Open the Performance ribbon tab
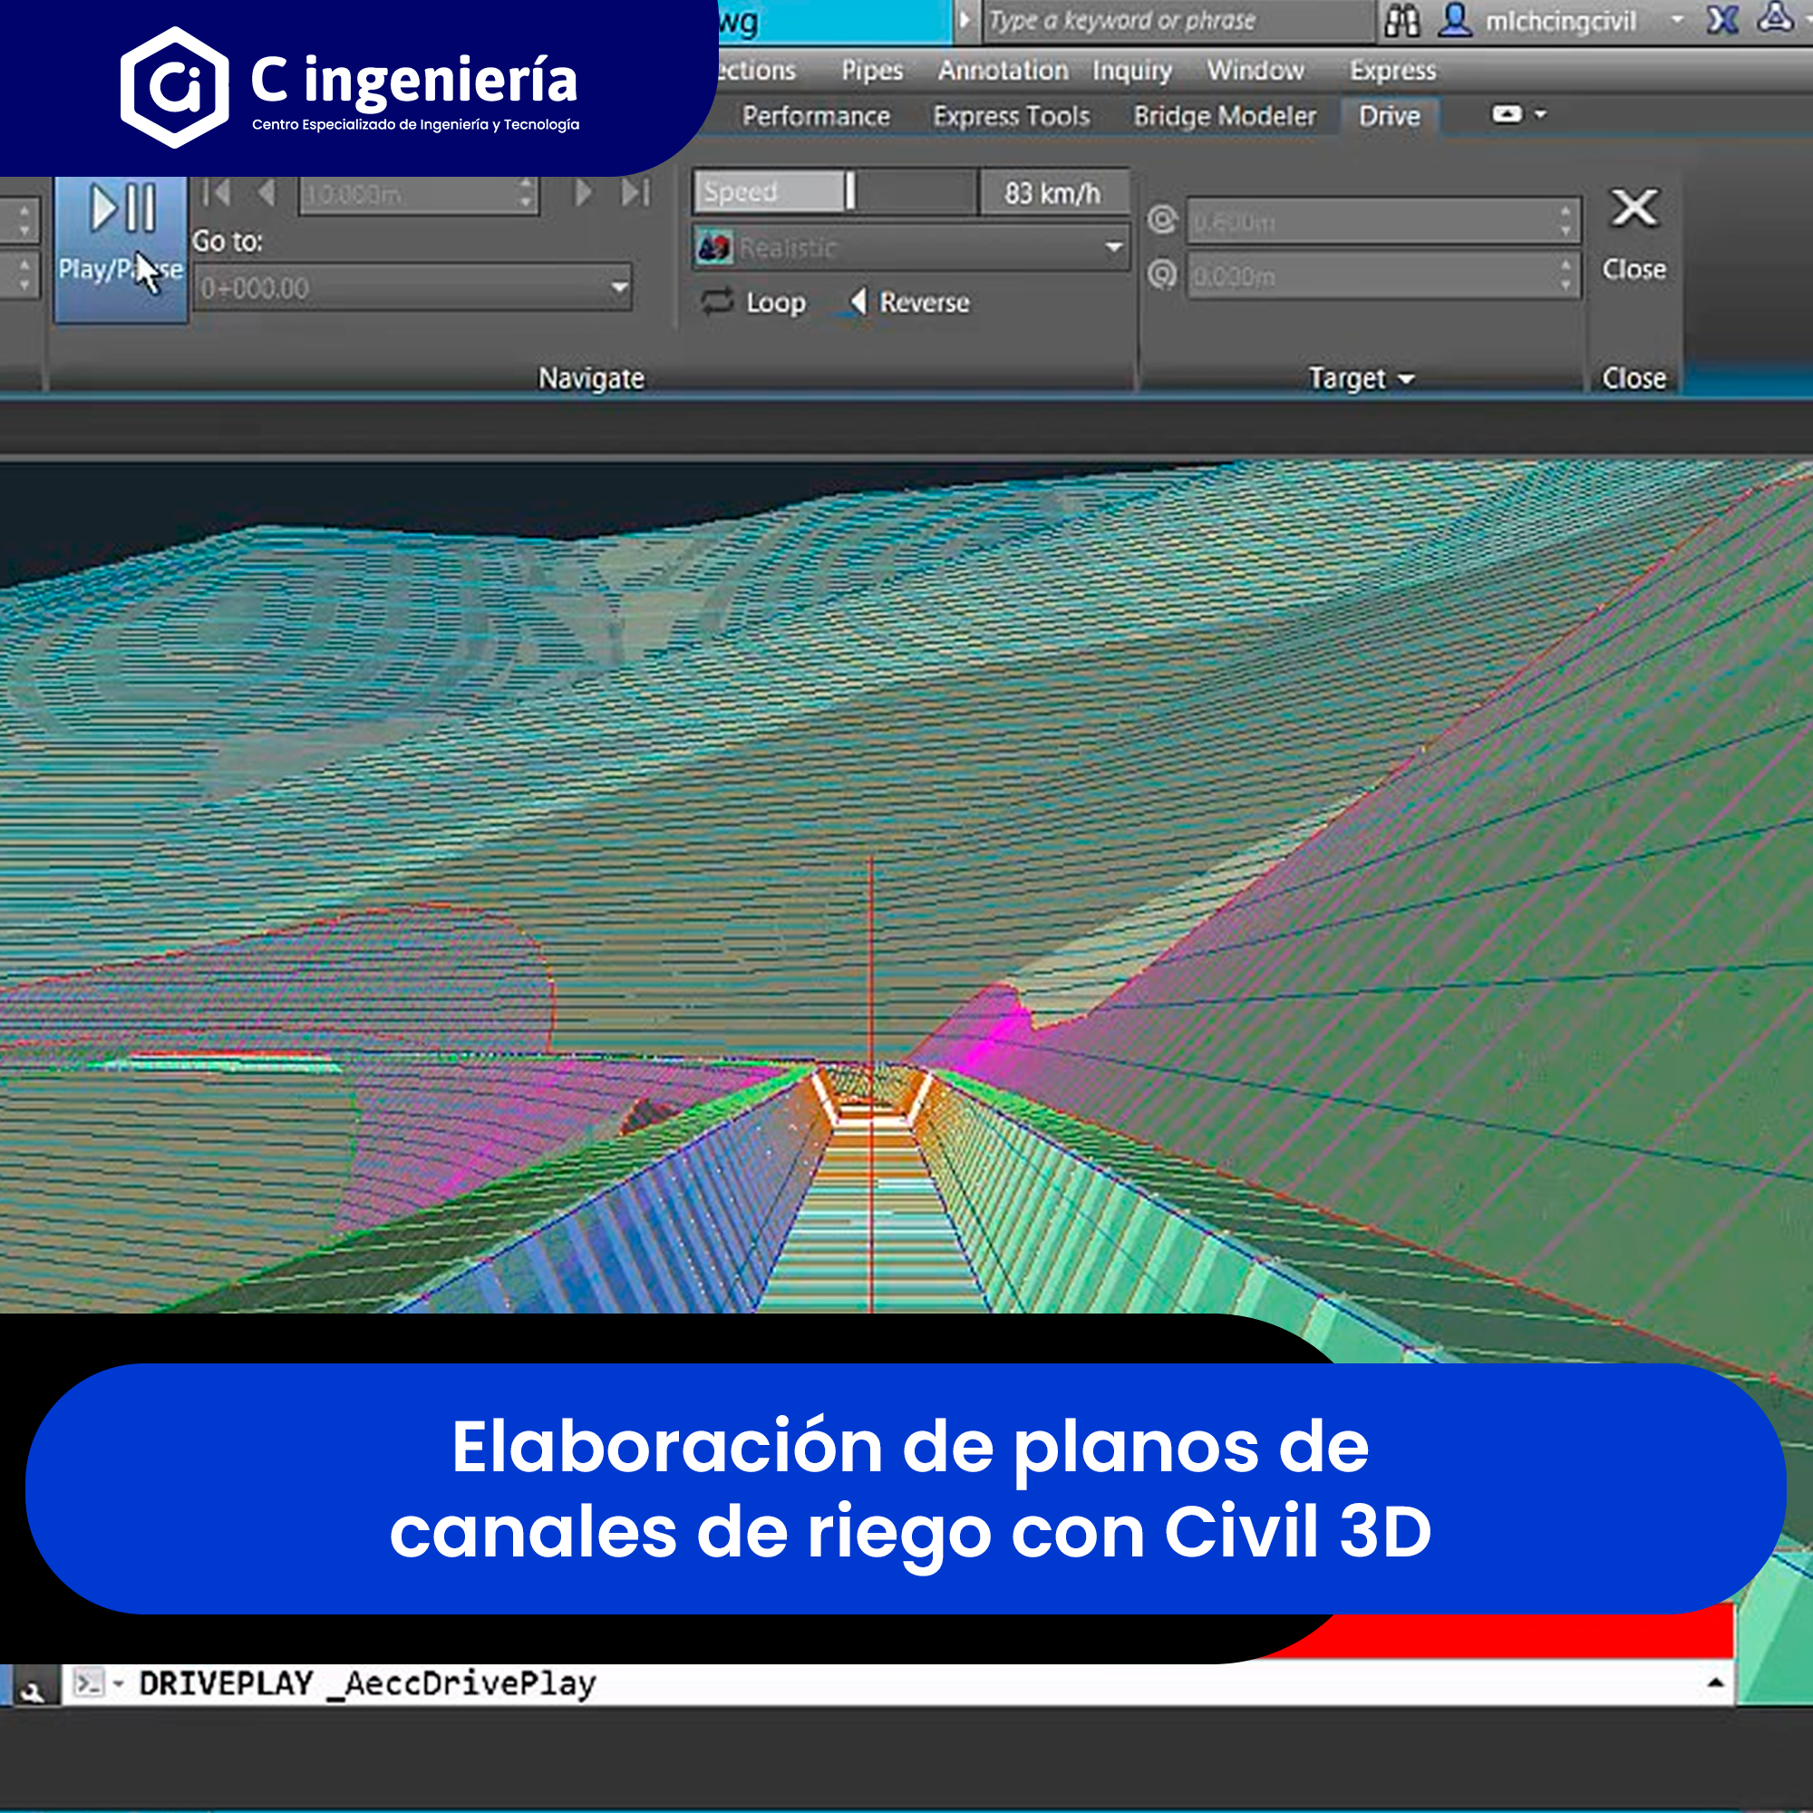The image size is (1813, 1813). point(816,116)
